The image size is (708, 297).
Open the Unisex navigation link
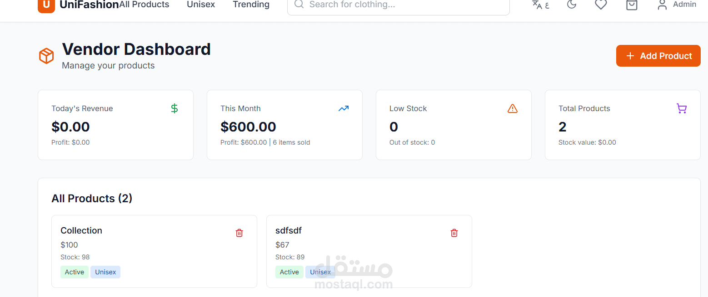click(201, 5)
